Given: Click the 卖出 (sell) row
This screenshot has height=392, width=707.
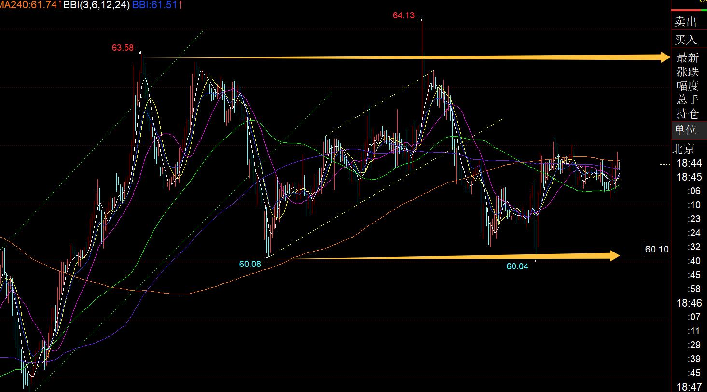Looking at the screenshot, I should [686, 22].
